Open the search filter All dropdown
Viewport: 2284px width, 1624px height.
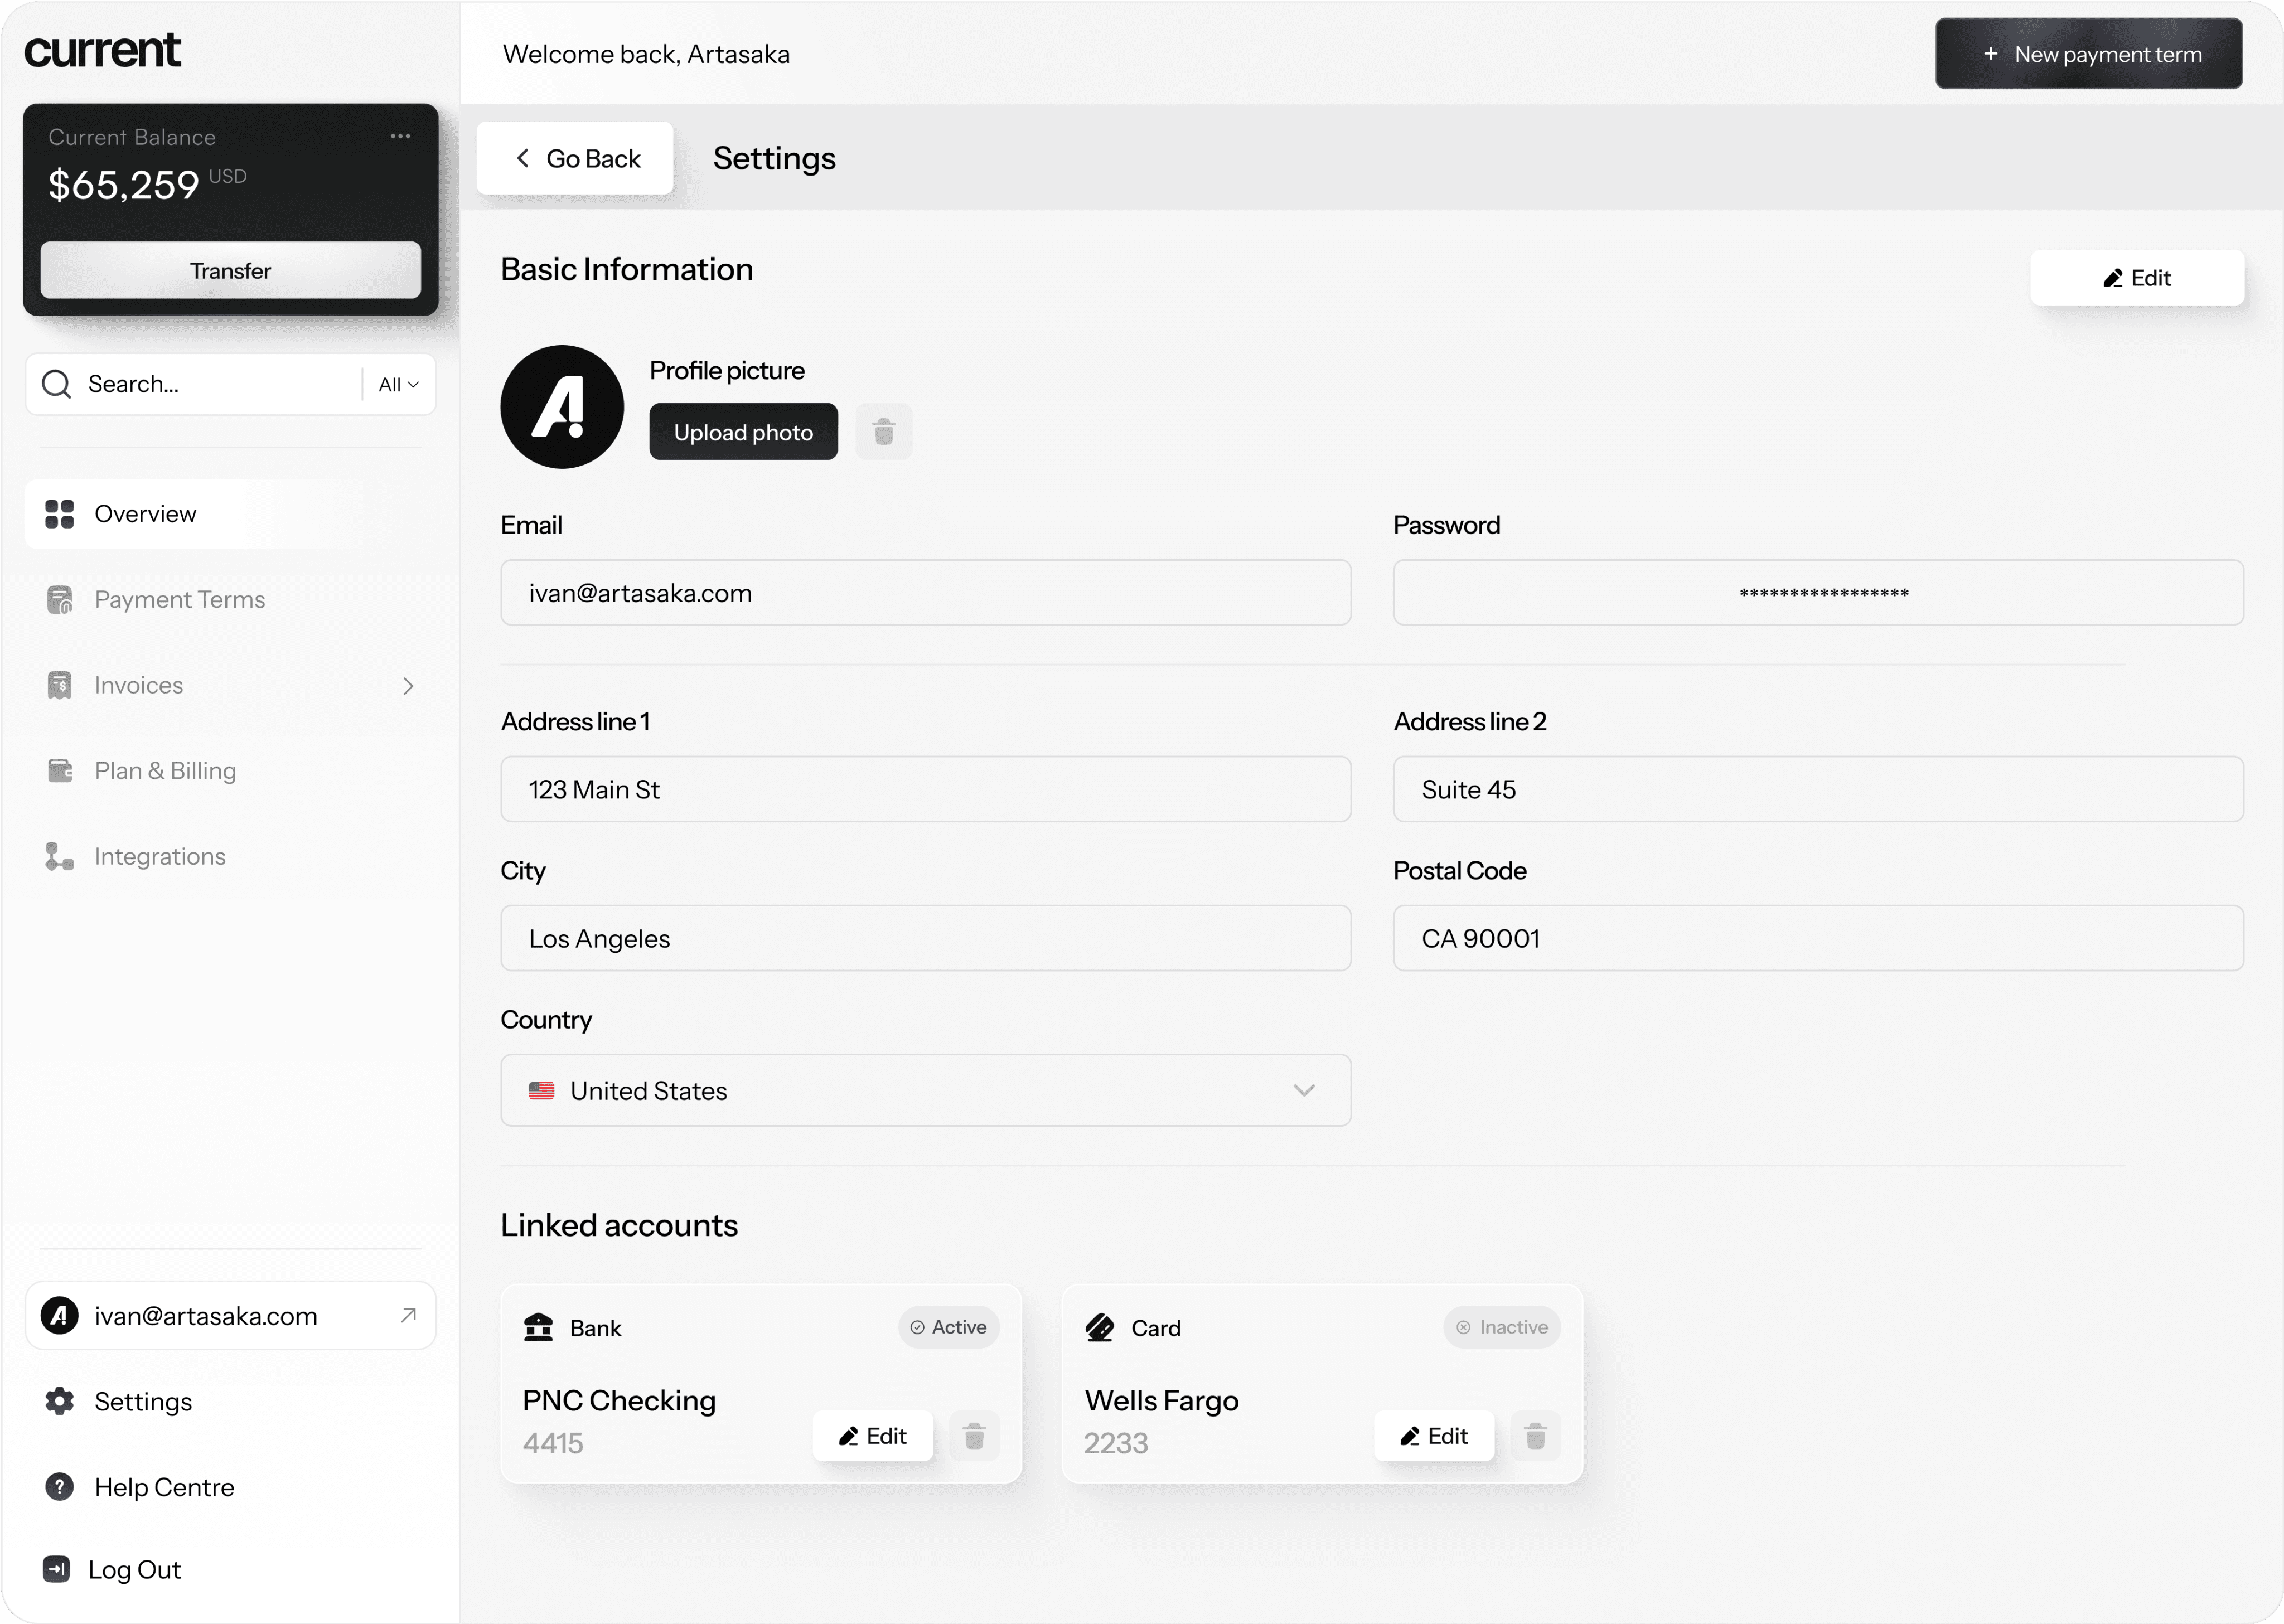point(398,384)
